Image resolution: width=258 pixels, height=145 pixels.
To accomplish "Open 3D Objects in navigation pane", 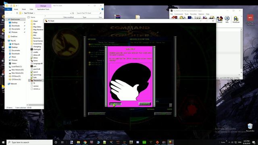I will pos(15,44).
